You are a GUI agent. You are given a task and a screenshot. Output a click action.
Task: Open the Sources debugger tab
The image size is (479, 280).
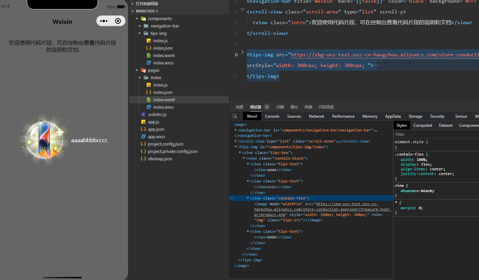coord(294,116)
